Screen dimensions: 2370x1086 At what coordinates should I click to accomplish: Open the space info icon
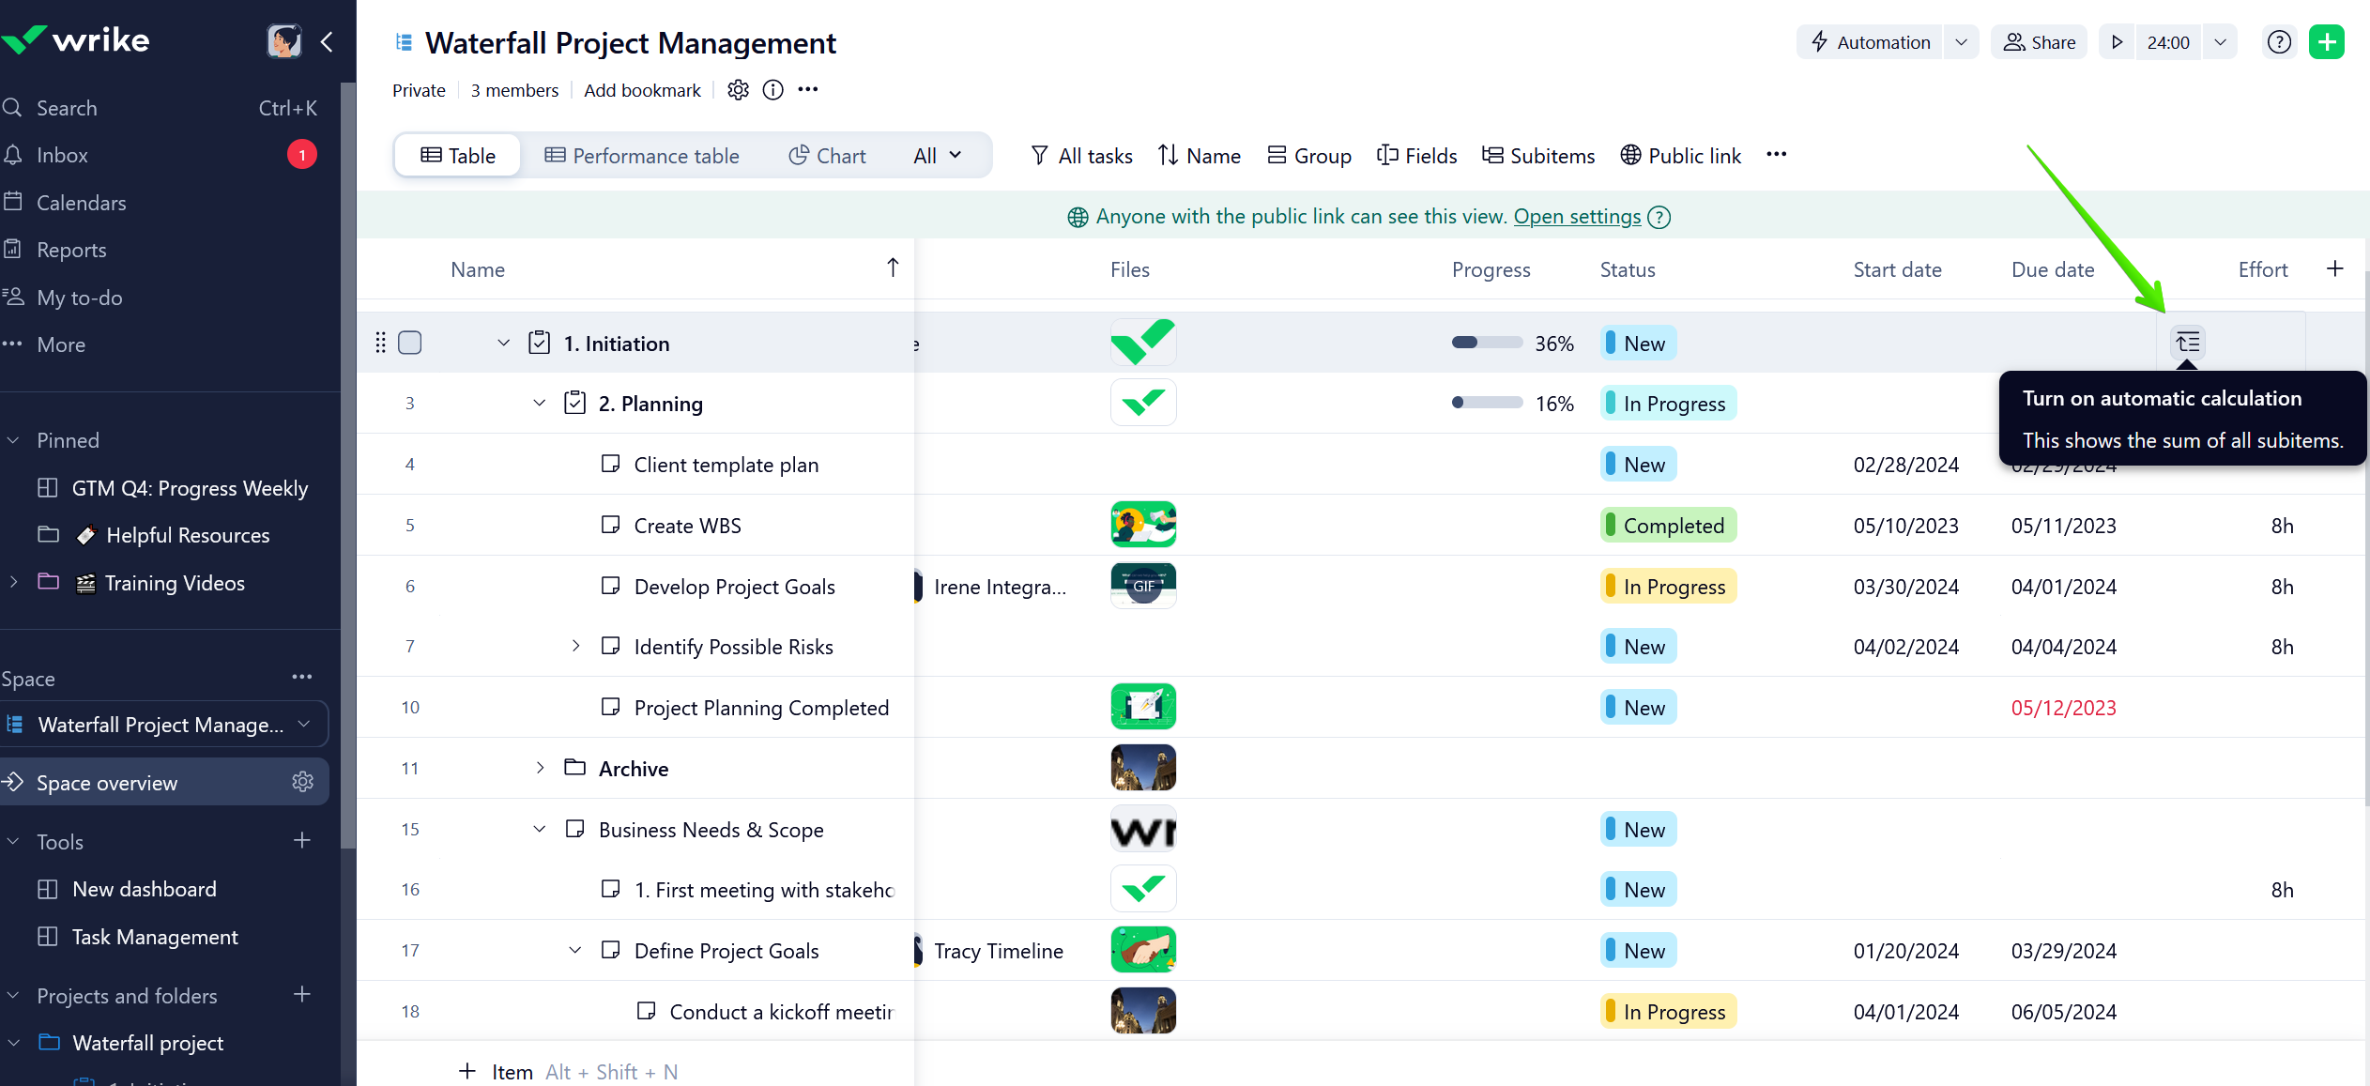(x=772, y=90)
